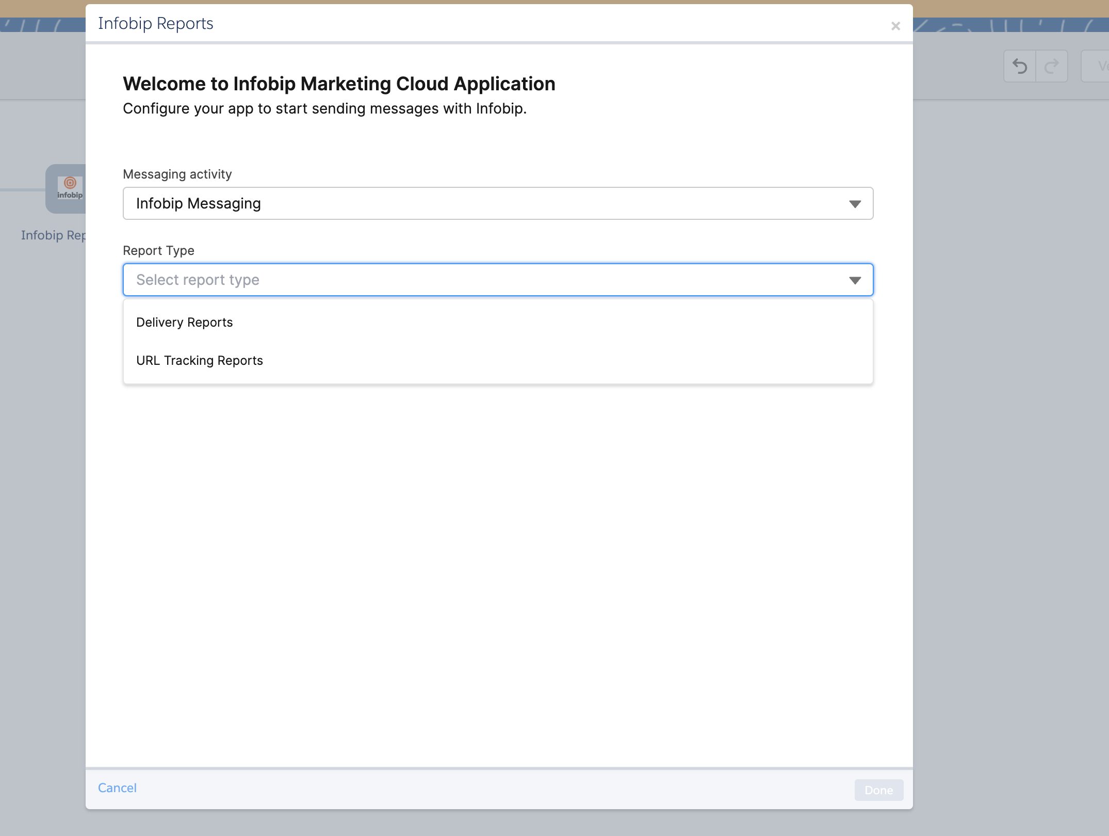Open the Messaging activity dropdown
Image resolution: width=1109 pixels, height=836 pixels.
(498, 203)
